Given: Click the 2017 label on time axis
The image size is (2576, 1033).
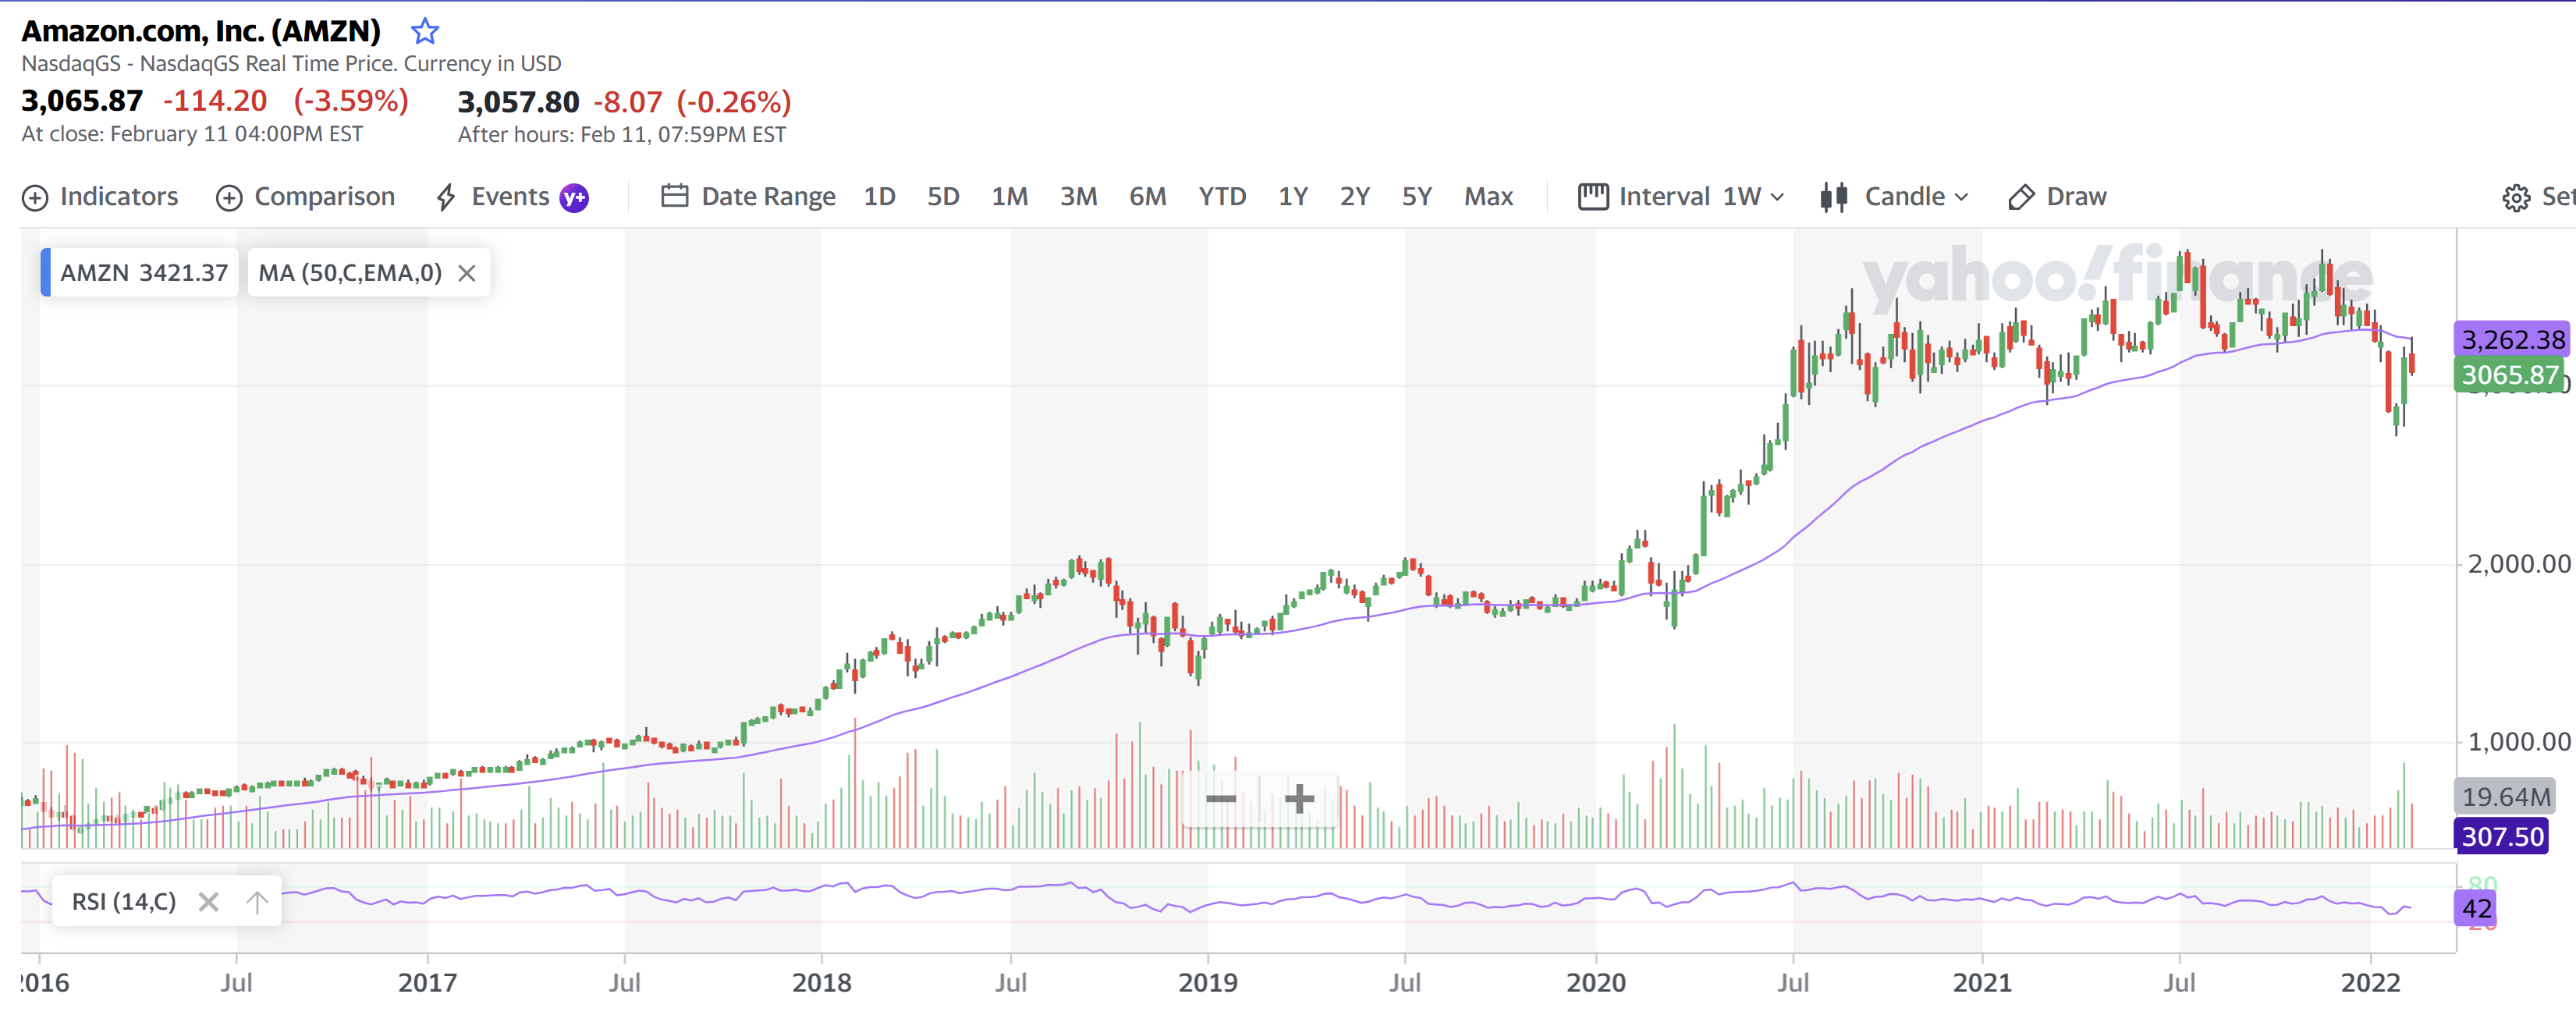Looking at the screenshot, I should point(427,982).
